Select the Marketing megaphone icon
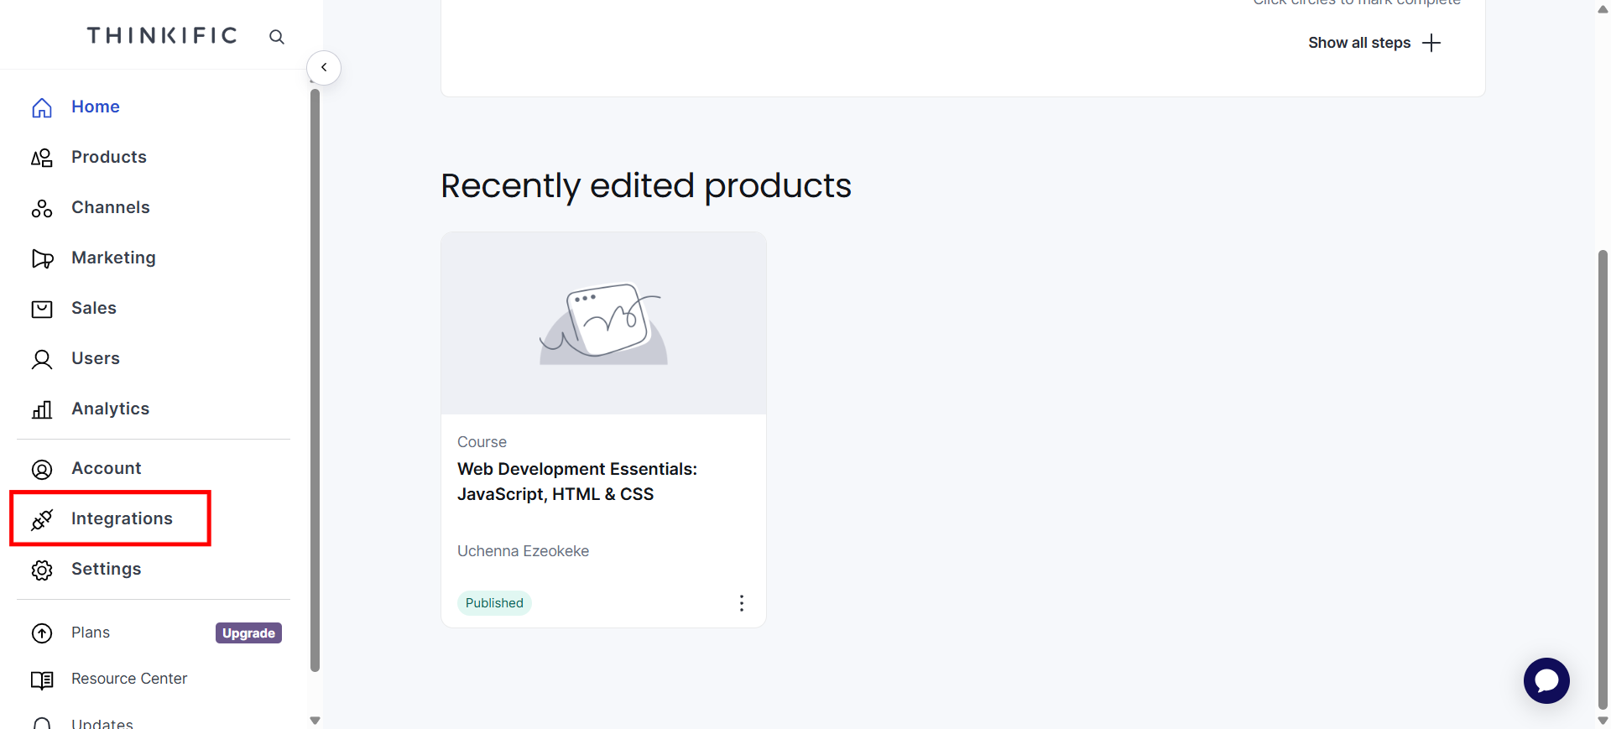The width and height of the screenshot is (1611, 729). point(42,258)
